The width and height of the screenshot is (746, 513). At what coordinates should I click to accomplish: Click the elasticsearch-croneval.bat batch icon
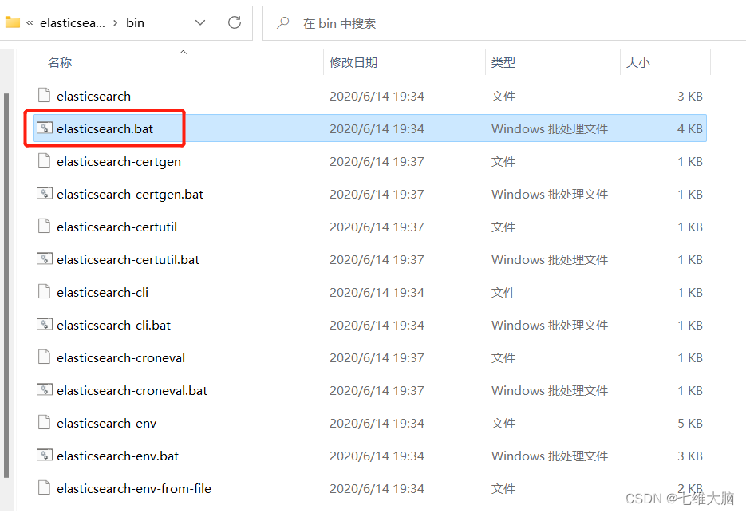[x=44, y=389]
